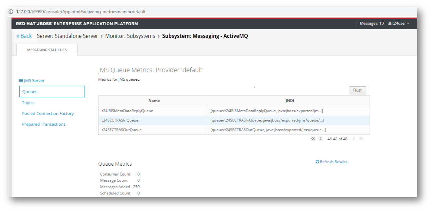Select the Messaging Statistics tab
Screen dimensions: 432x212
pyautogui.click(x=47, y=50)
